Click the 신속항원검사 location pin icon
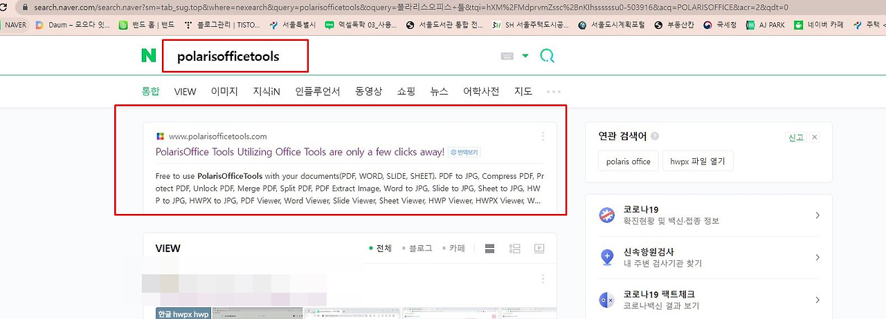 click(x=607, y=257)
